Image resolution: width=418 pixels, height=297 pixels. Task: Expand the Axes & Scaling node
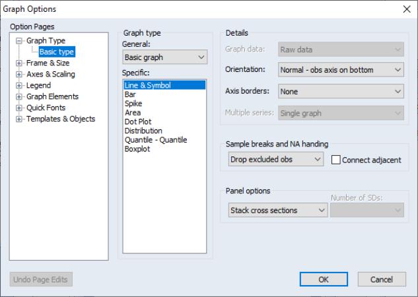click(19, 75)
